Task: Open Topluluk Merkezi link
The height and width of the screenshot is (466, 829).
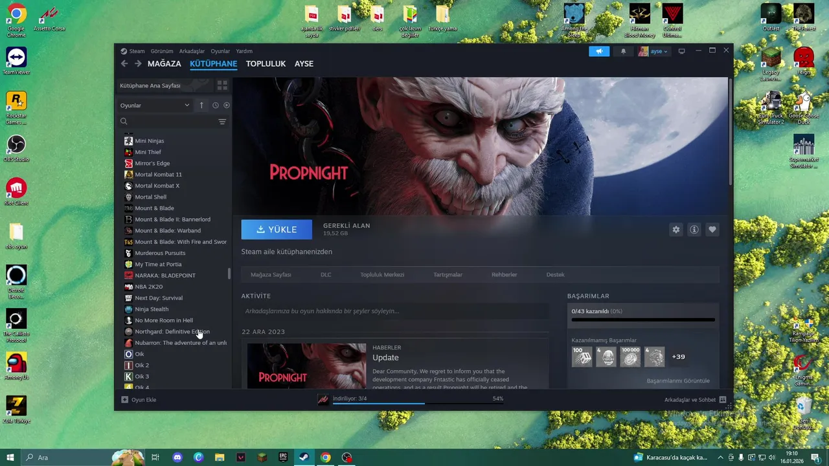Action: pyautogui.click(x=382, y=274)
